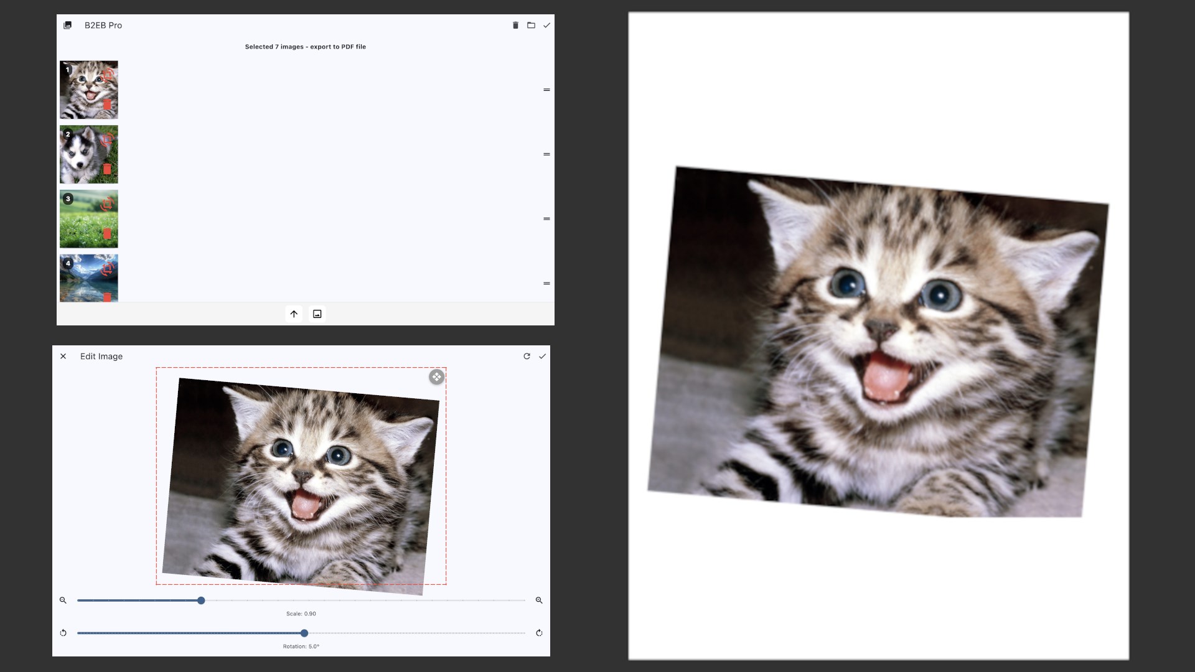1195x672 pixels.
Task: Click the crop-rotate icon on meadow image 3
Action: point(108,203)
